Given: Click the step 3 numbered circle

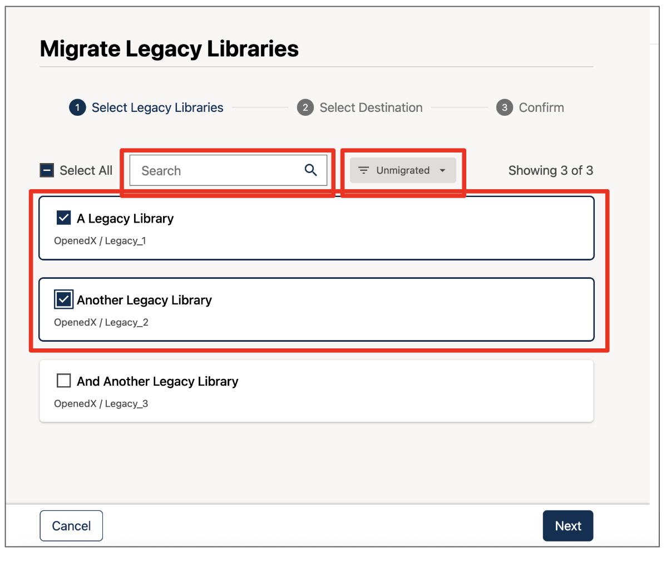Looking at the screenshot, I should pos(504,107).
